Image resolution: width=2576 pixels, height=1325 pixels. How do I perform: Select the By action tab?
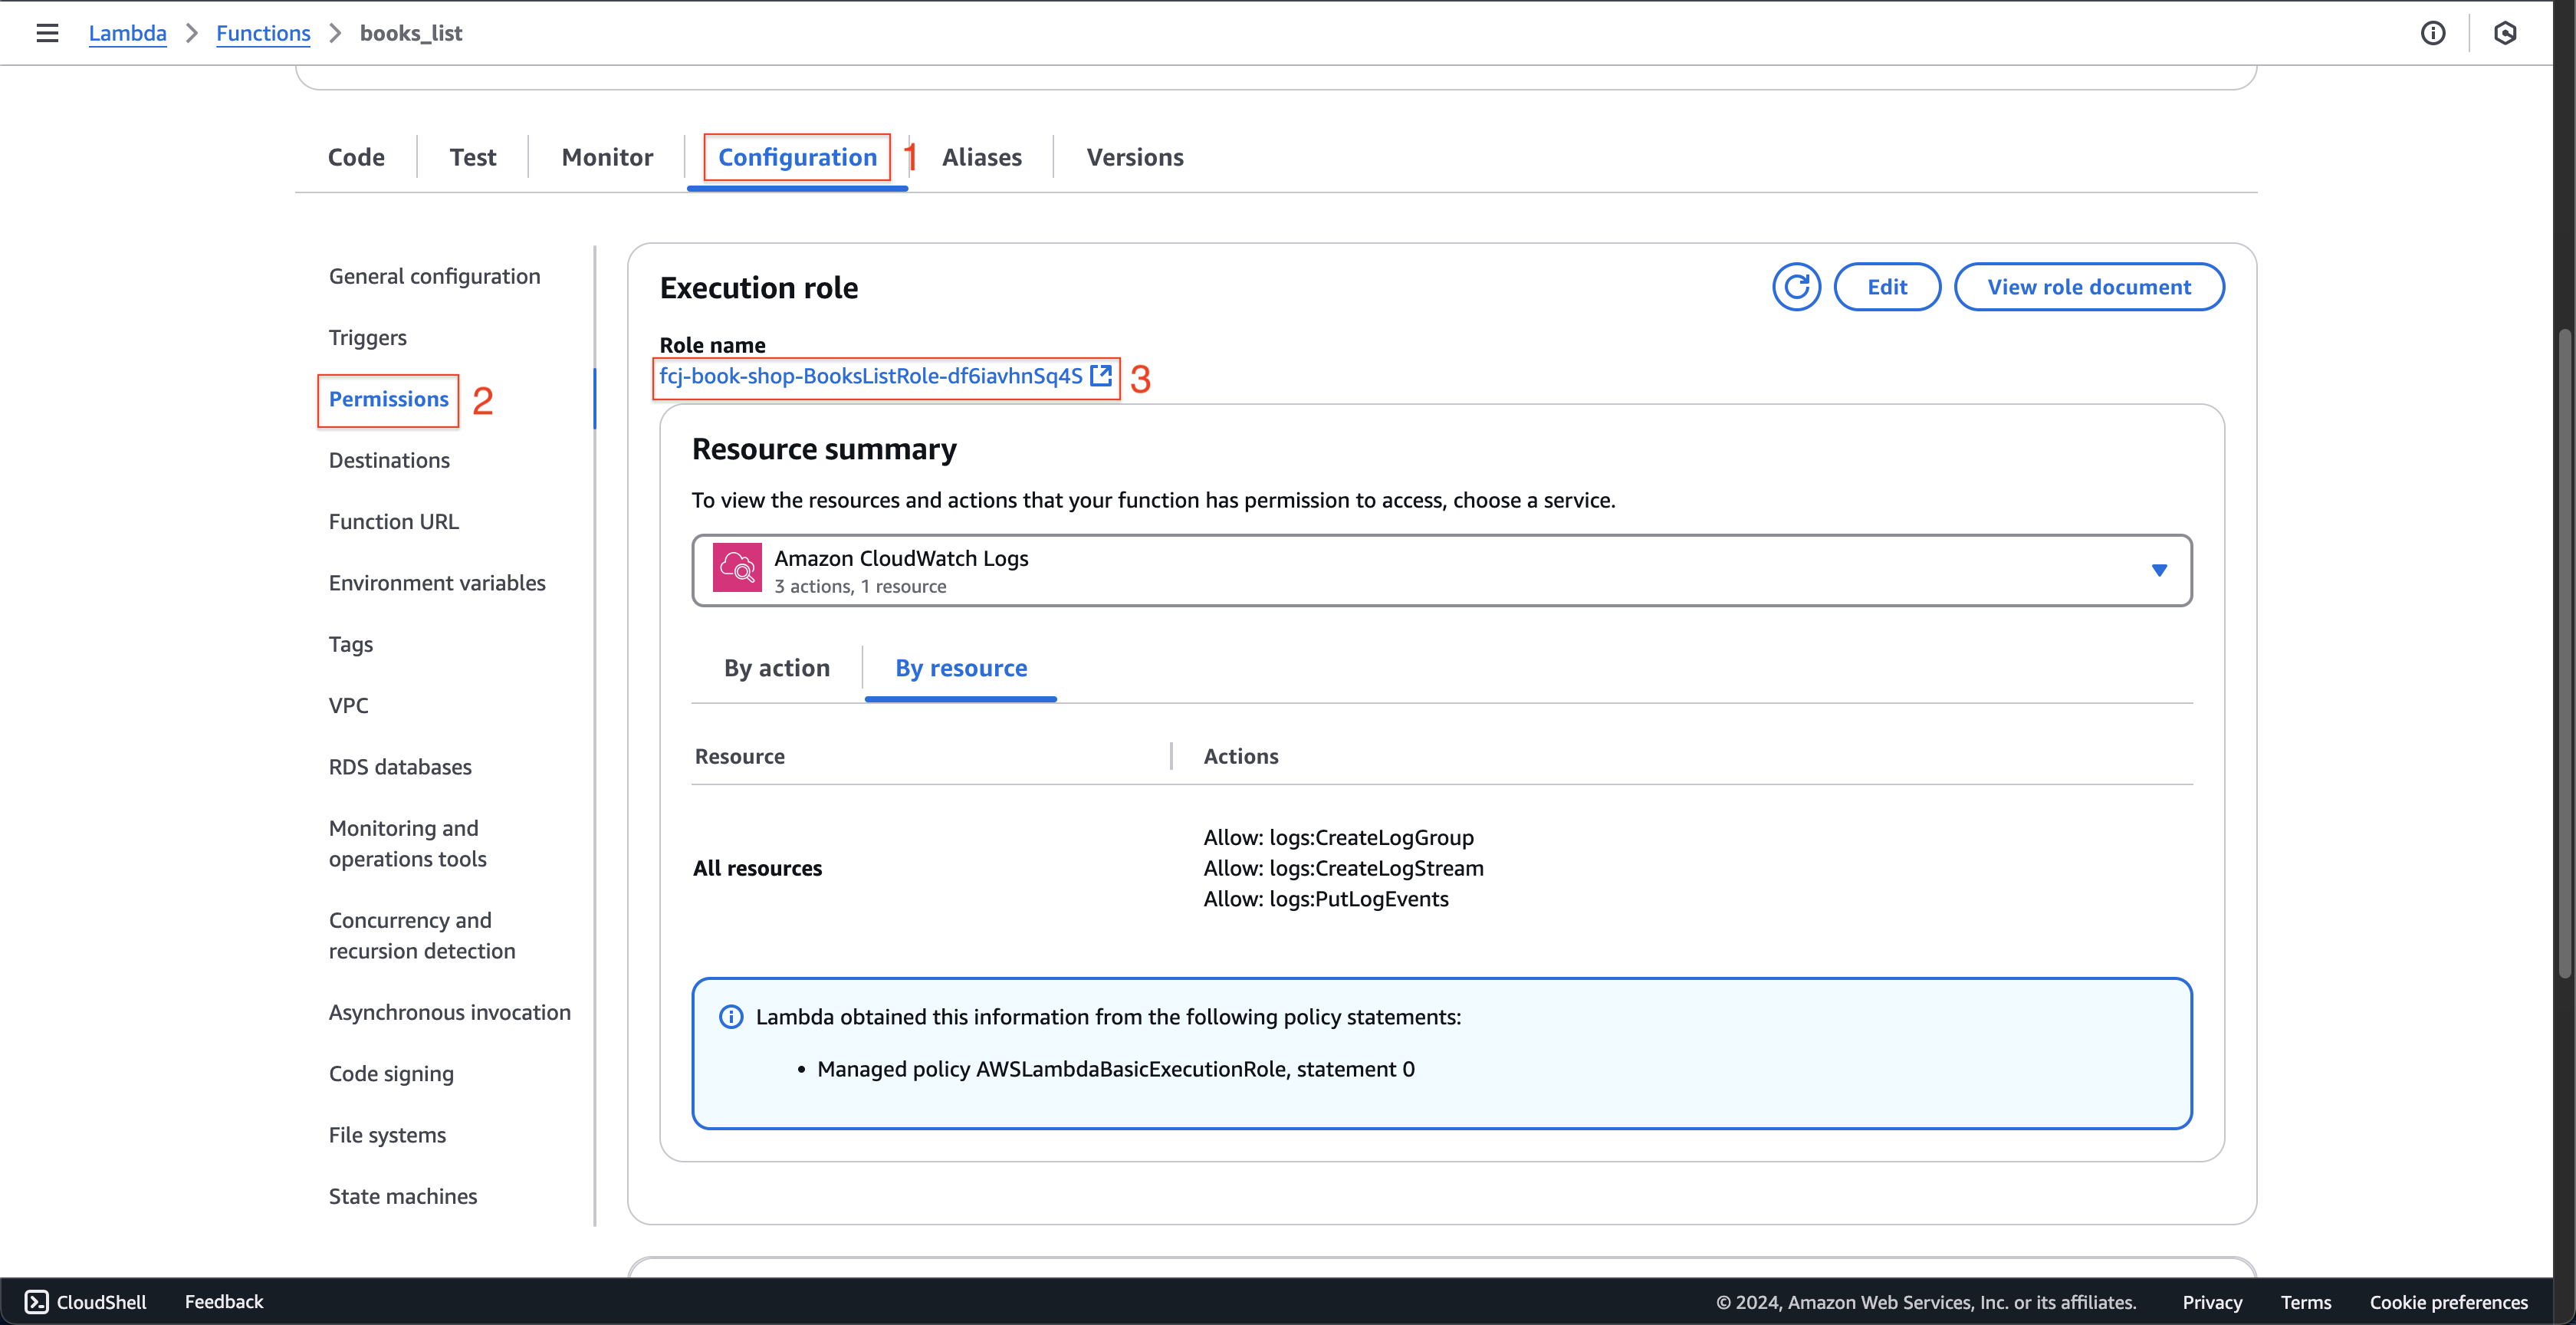(x=777, y=668)
